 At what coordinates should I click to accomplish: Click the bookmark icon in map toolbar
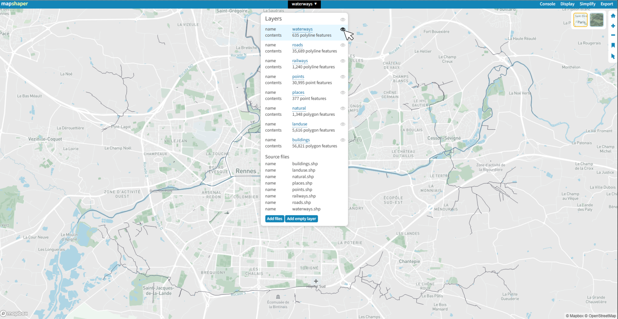613,45
